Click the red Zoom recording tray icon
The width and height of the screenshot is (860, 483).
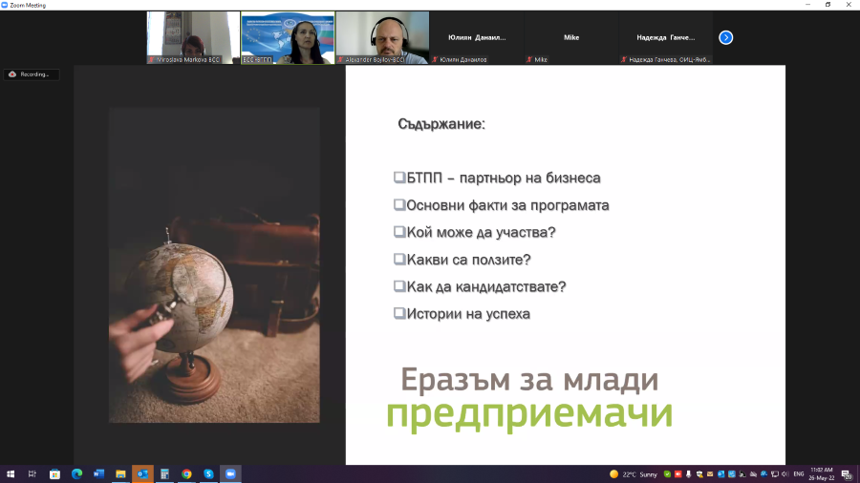(677, 474)
